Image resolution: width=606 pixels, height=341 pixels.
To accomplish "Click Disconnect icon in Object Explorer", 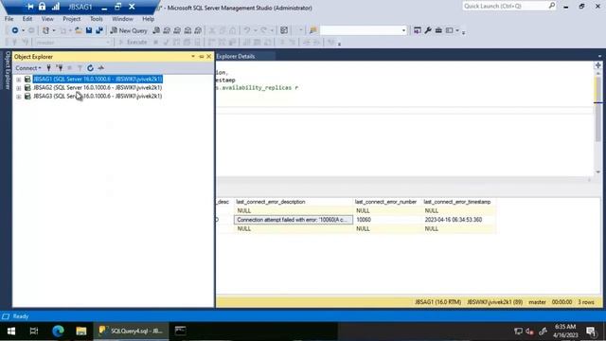I will click(60, 68).
